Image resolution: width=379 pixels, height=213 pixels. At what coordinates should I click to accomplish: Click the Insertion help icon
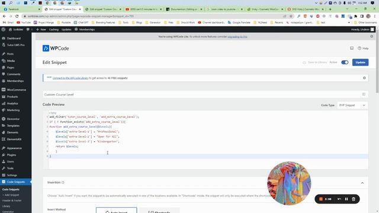click(63, 183)
